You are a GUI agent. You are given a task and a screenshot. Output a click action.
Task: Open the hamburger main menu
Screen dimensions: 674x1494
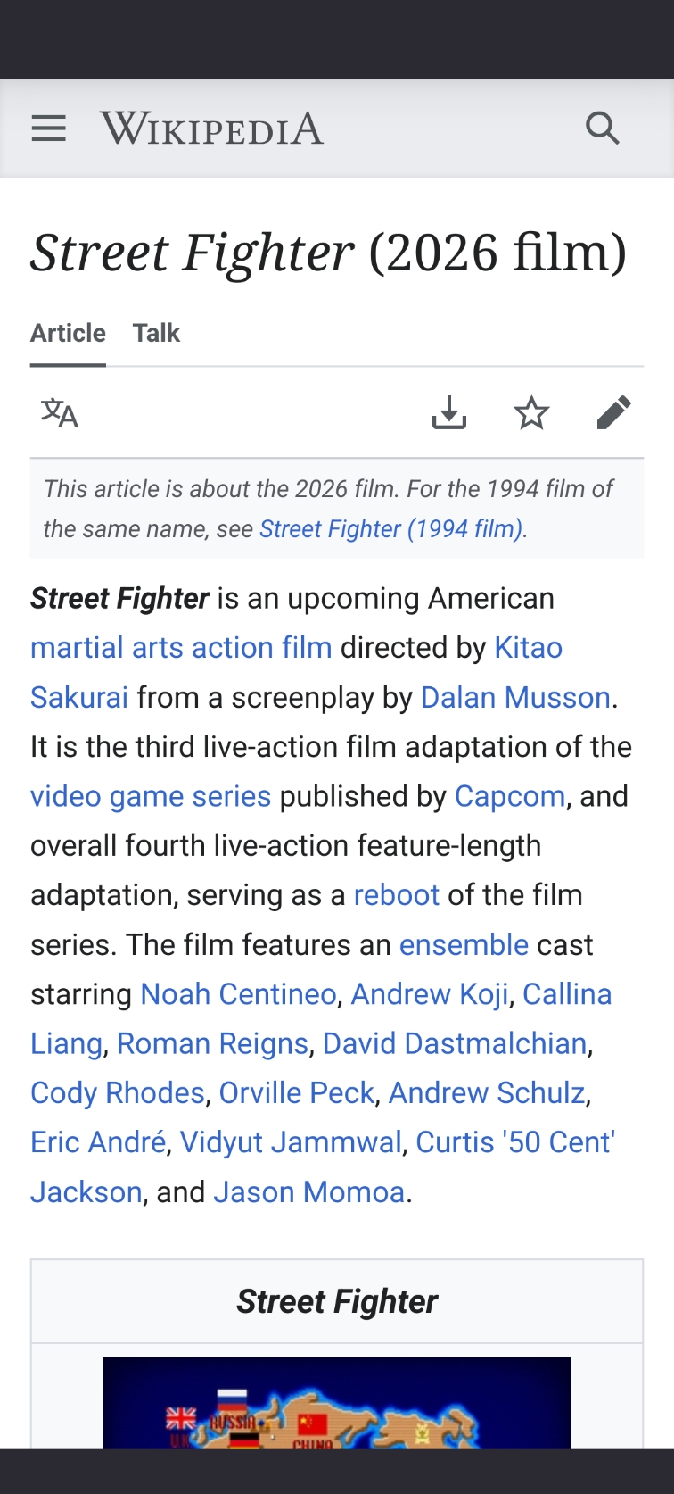(x=49, y=129)
